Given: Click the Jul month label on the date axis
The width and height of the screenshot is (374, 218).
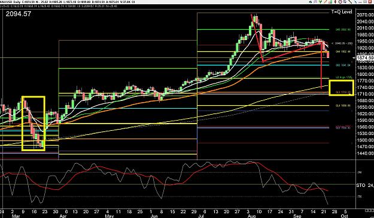Looking at the screenshot, I should point(200,216).
